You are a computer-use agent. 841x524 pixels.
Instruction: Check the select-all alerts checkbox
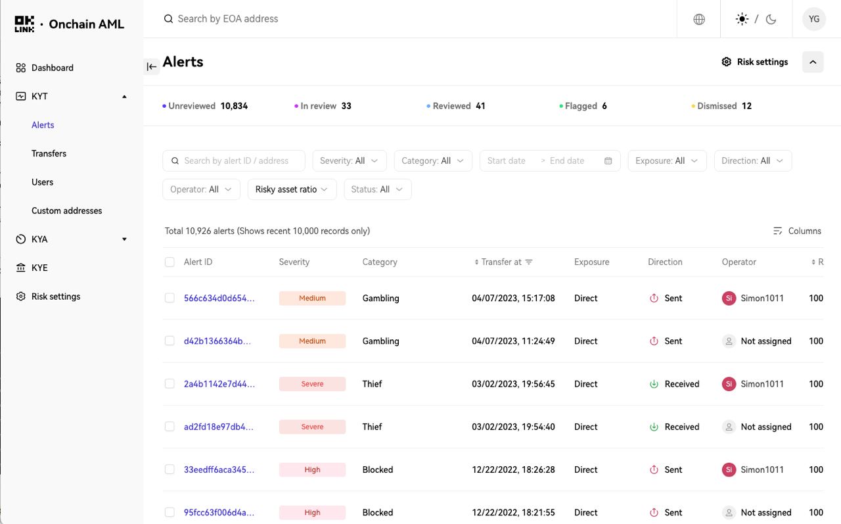pyautogui.click(x=170, y=262)
